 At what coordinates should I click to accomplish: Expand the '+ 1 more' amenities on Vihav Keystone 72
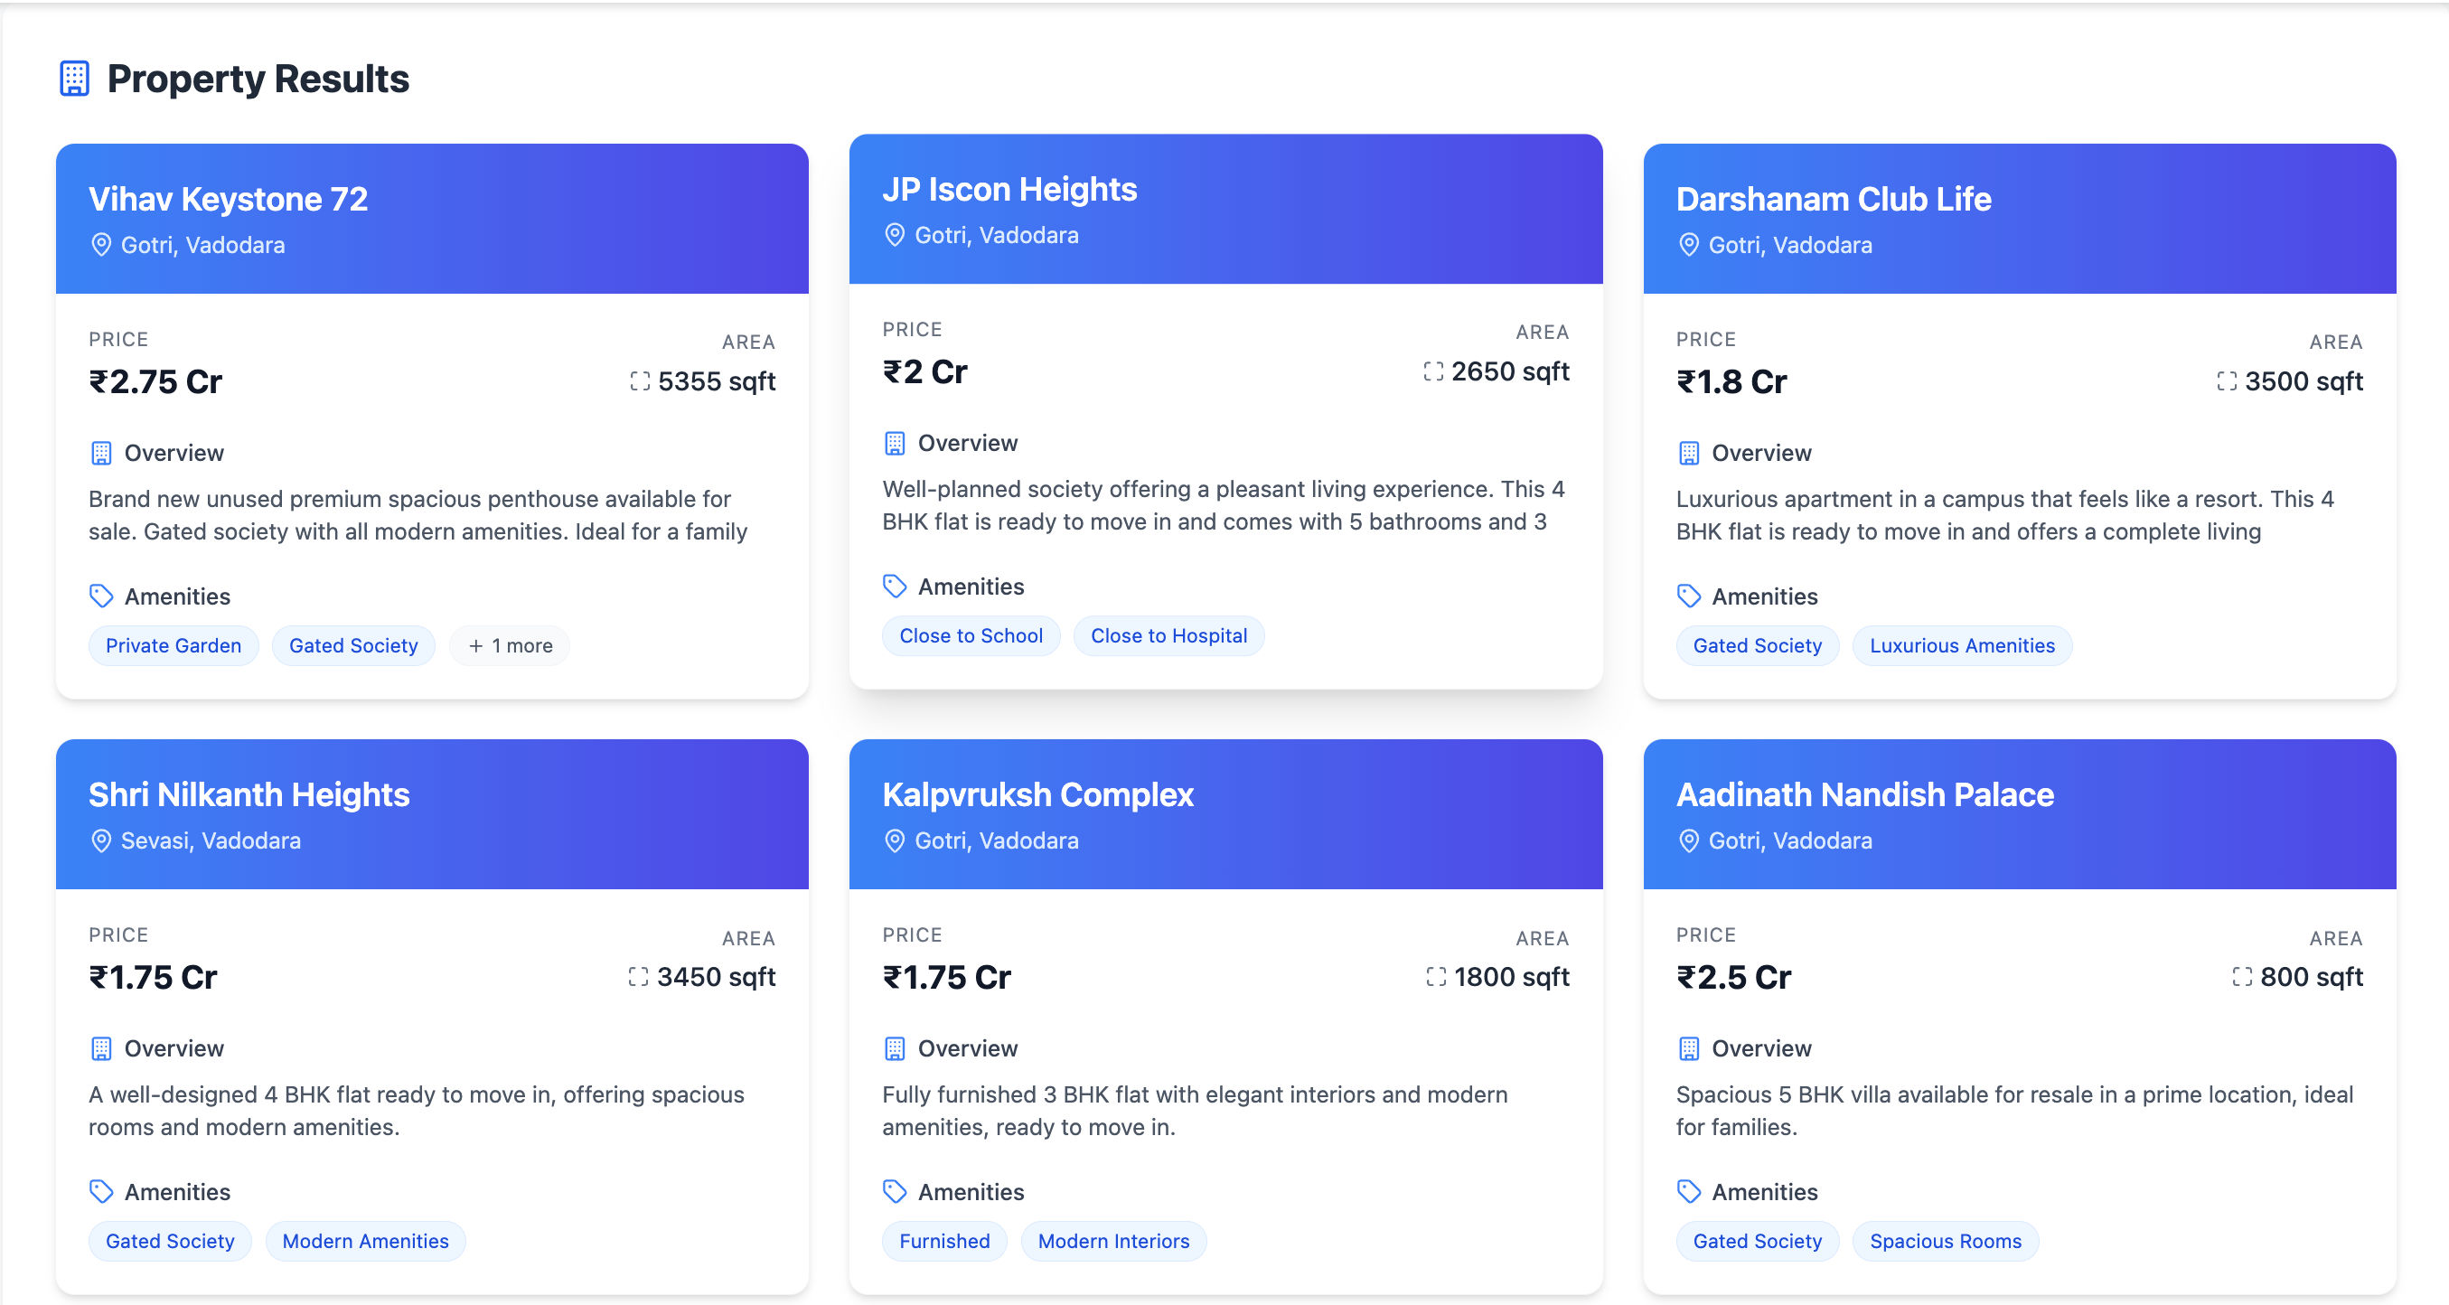point(510,645)
